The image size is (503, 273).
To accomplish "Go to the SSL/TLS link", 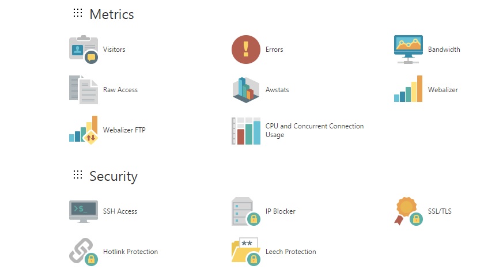I will [x=440, y=211].
